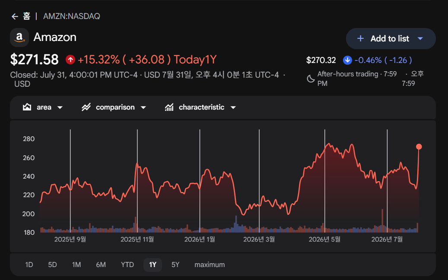Click the 280 y-axis label

pos(29,139)
